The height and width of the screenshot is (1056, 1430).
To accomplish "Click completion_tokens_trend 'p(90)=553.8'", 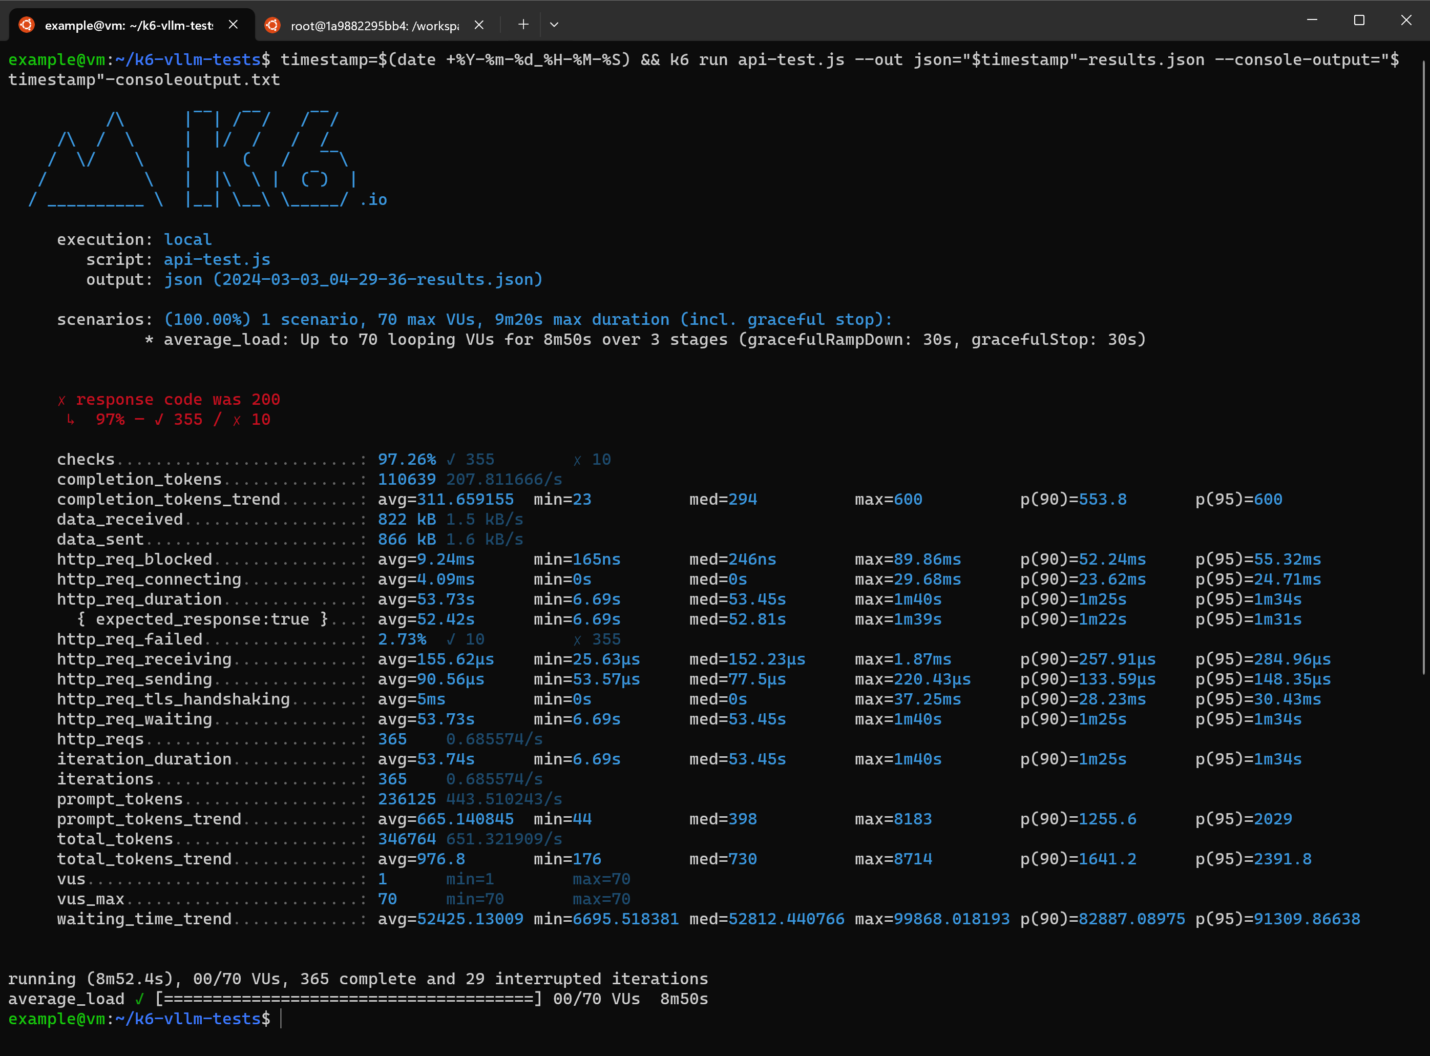I will (x=1074, y=499).
